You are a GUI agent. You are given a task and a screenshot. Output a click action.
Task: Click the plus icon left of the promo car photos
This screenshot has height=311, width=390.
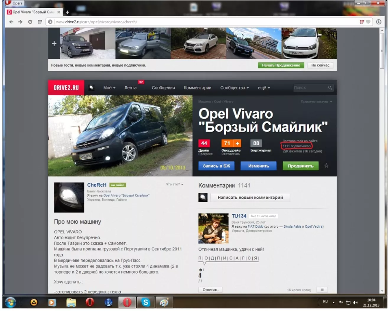[54, 43]
